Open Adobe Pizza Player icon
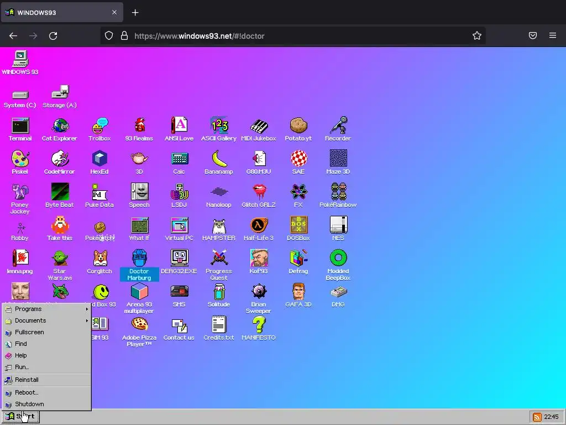 [139, 332]
